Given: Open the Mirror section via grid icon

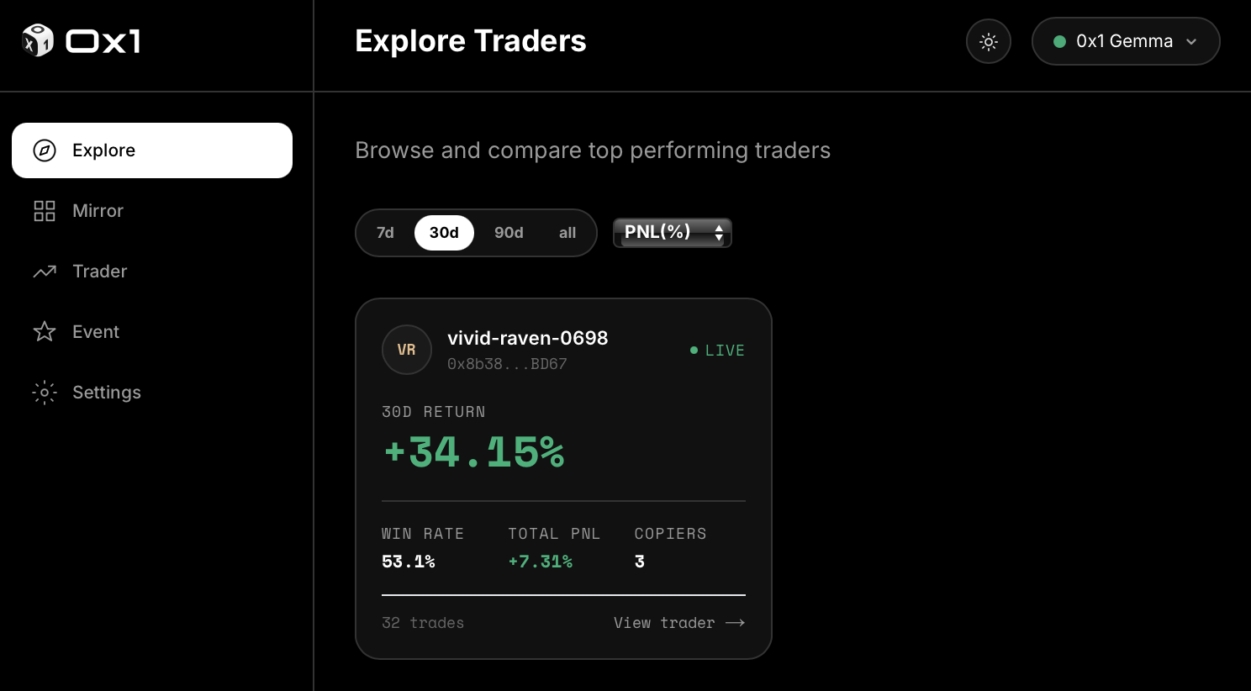Looking at the screenshot, I should (44, 211).
